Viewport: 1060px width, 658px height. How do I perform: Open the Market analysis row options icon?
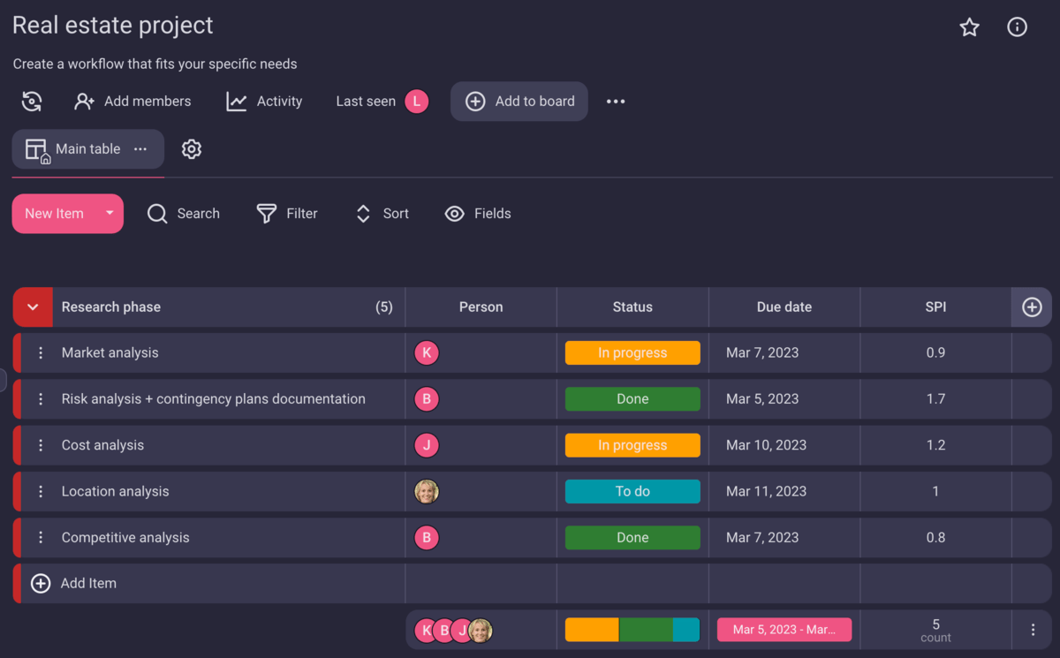click(x=40, y=352)
